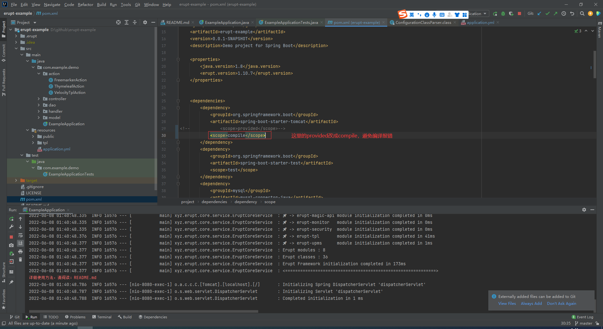
Task: Switch to the ExampleApplicationTests.java tab
Action: pyautogui.click(x=291, y=23)
